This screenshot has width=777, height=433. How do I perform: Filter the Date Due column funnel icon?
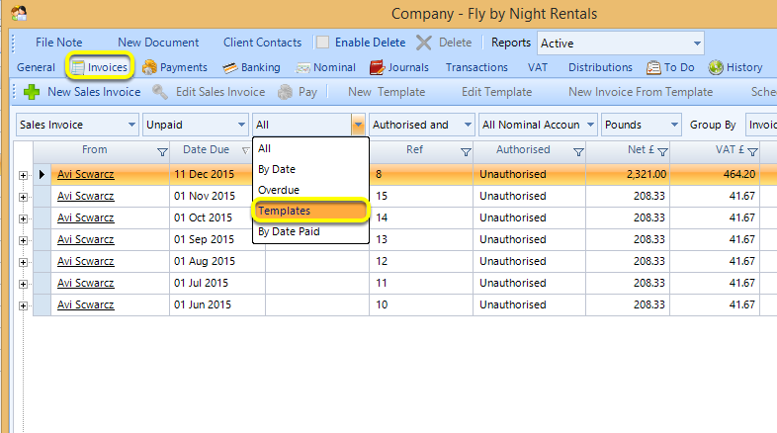click(x=246, y=150)
